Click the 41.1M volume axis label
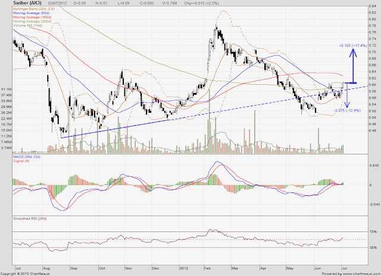 tap(6, 89)
